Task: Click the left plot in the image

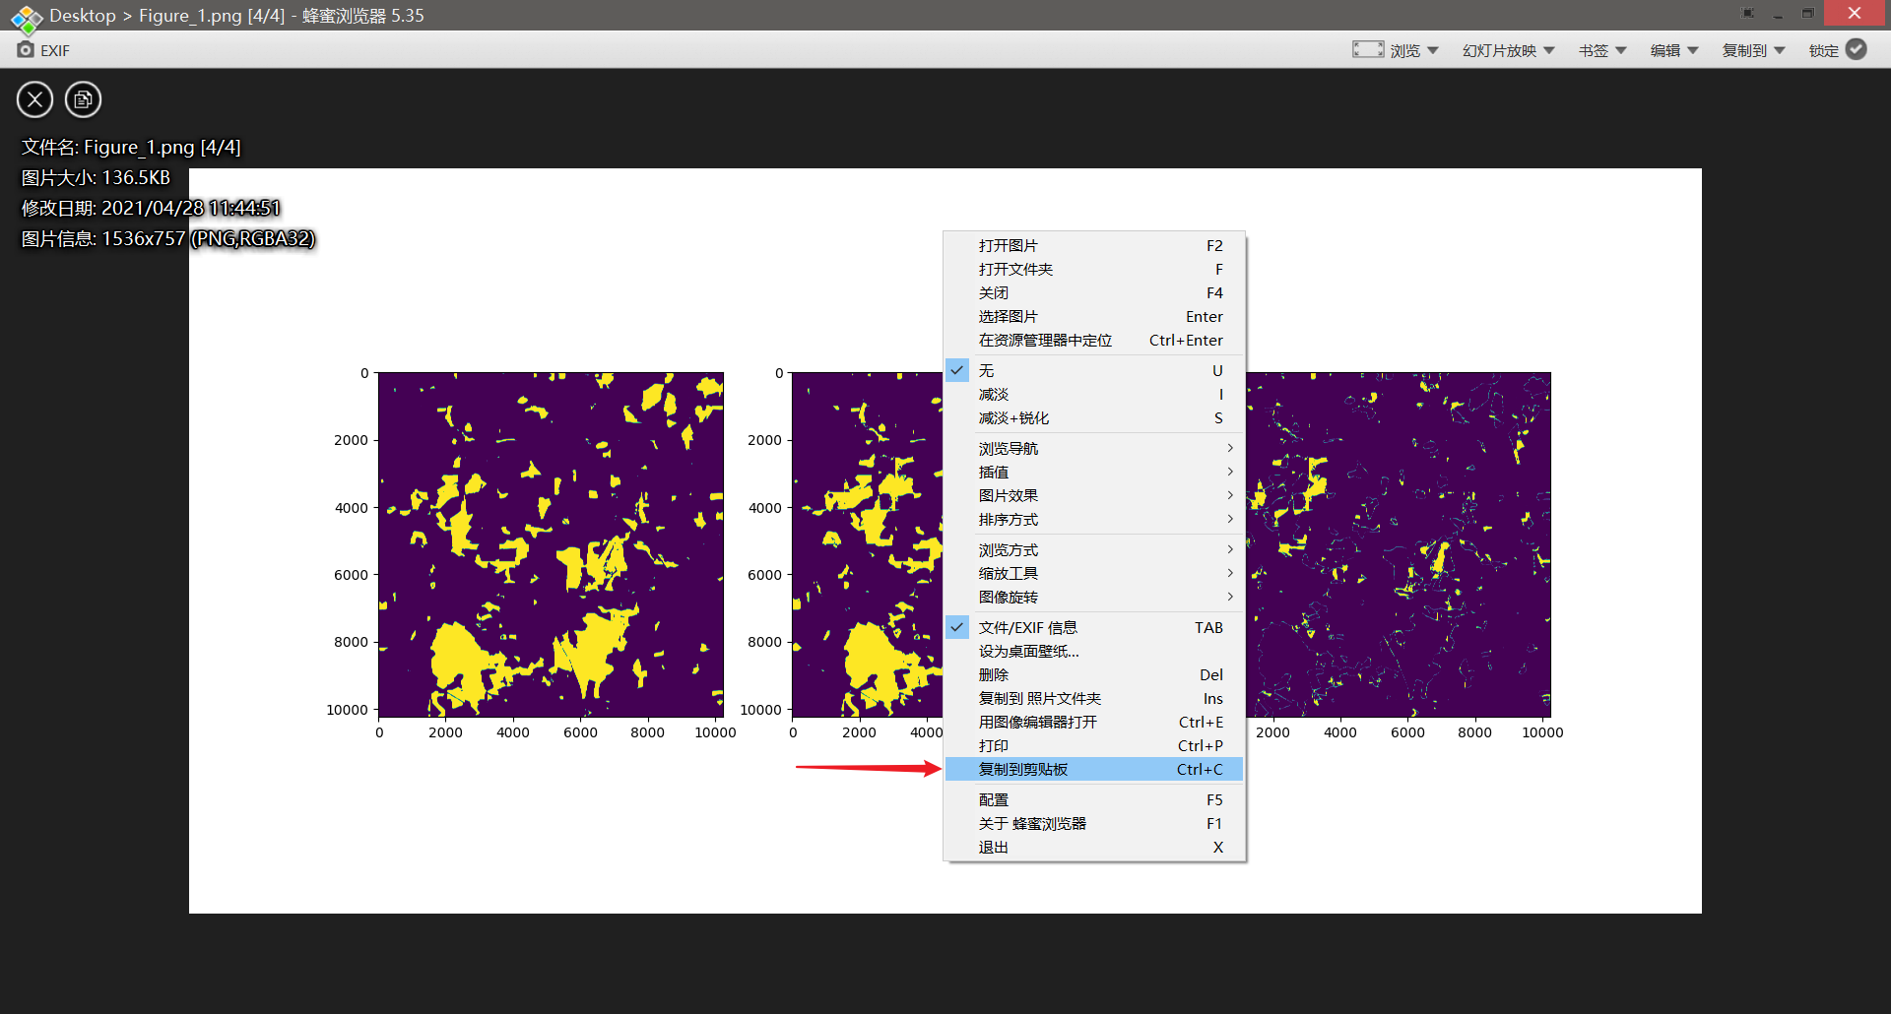Action: [x=551, y=544]
